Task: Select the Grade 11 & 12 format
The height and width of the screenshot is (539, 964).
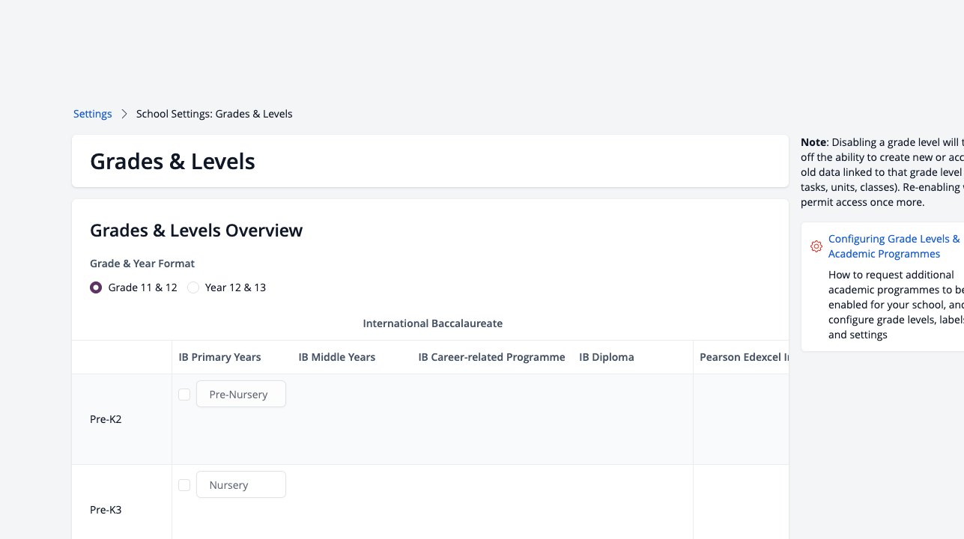Action: point(96,287)
